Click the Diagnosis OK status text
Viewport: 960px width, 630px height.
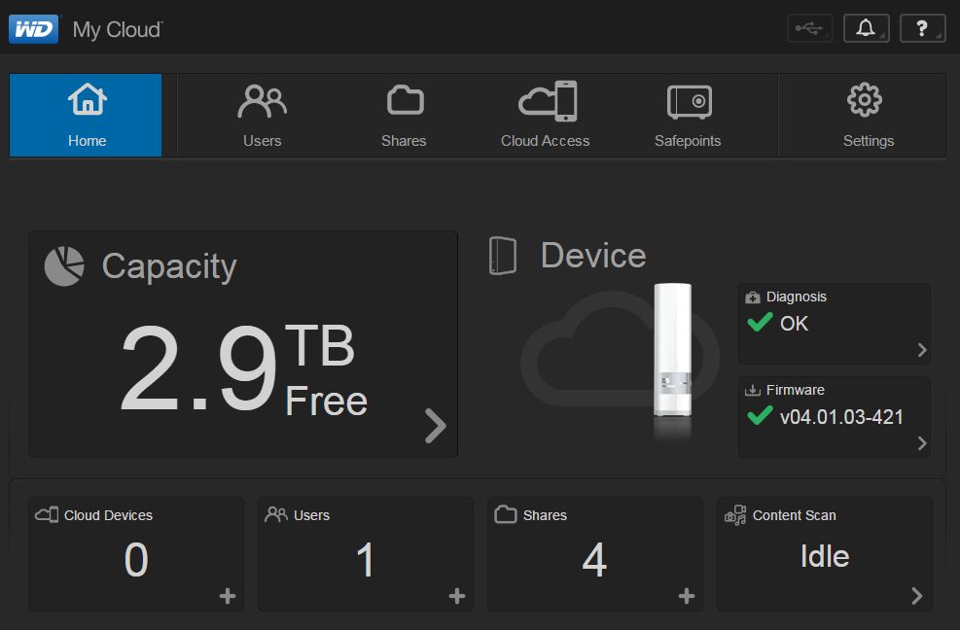794,324
